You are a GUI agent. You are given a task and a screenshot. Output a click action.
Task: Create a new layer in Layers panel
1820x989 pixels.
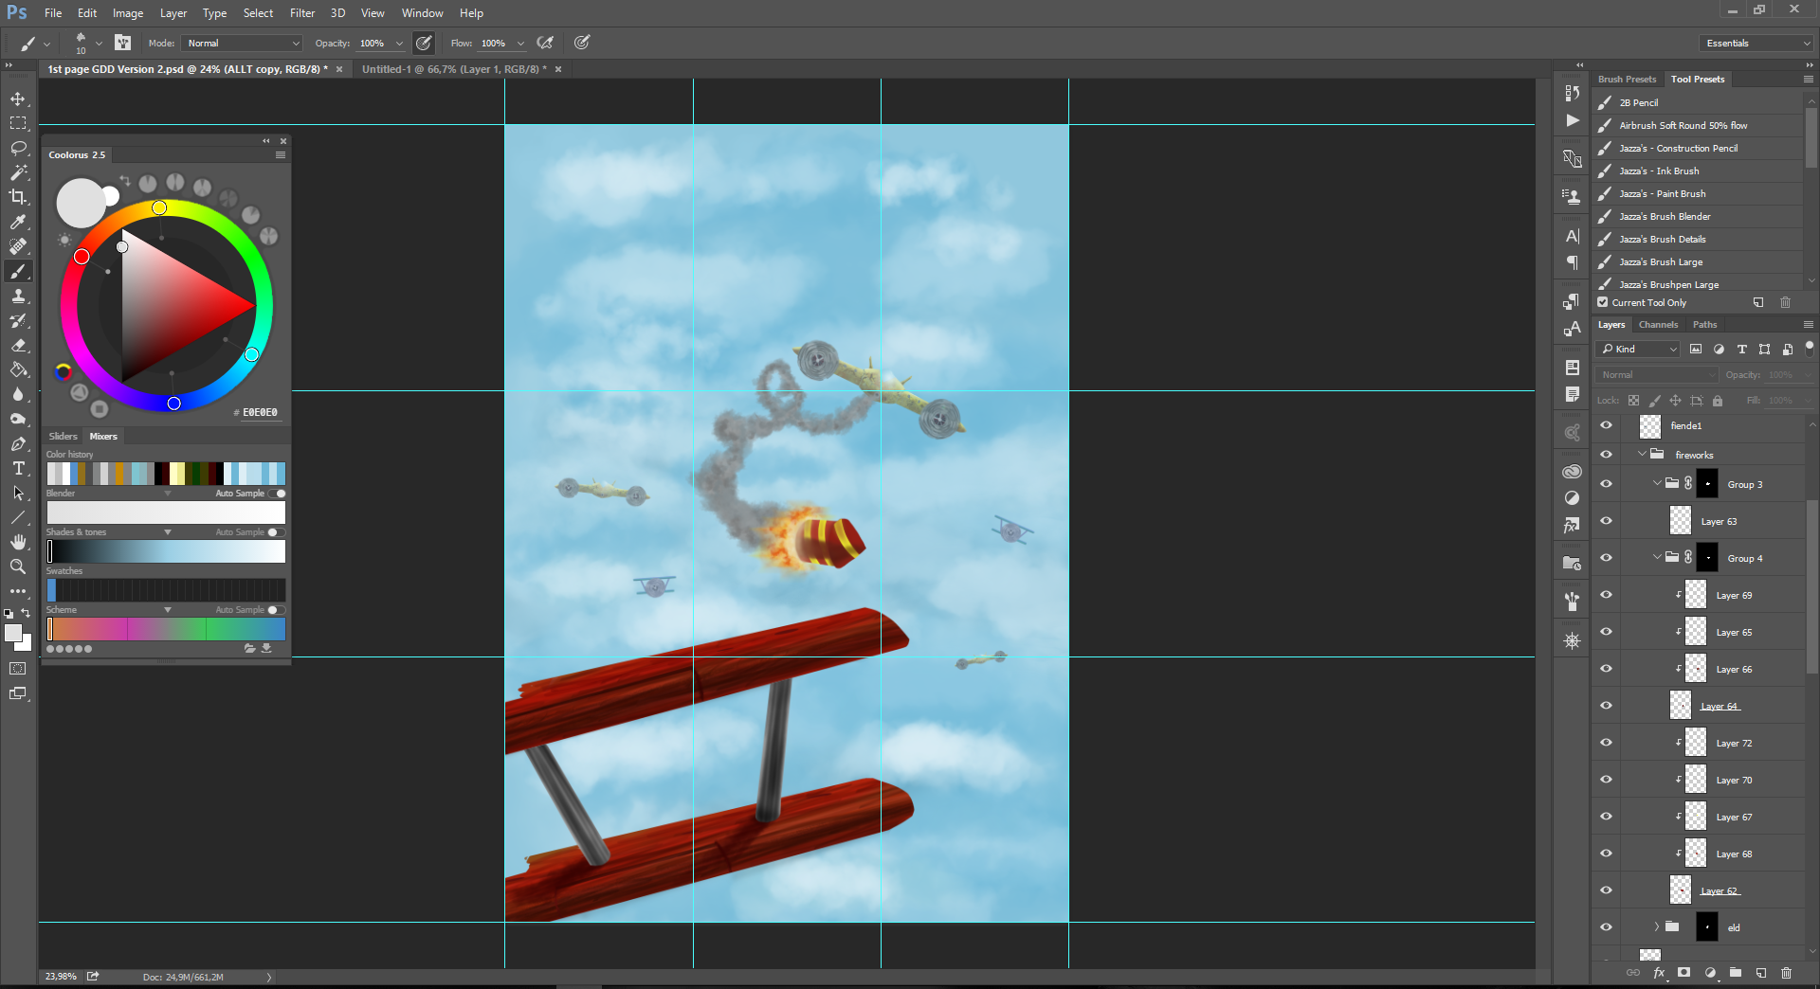[x=1760, y=973]
